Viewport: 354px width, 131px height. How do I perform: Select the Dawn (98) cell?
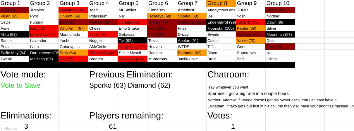point(280,22)
